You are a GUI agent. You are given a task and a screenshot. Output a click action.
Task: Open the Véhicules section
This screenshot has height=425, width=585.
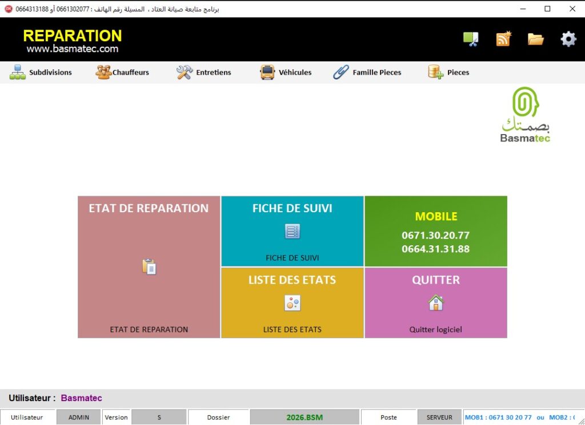click(x=286, y=72)
